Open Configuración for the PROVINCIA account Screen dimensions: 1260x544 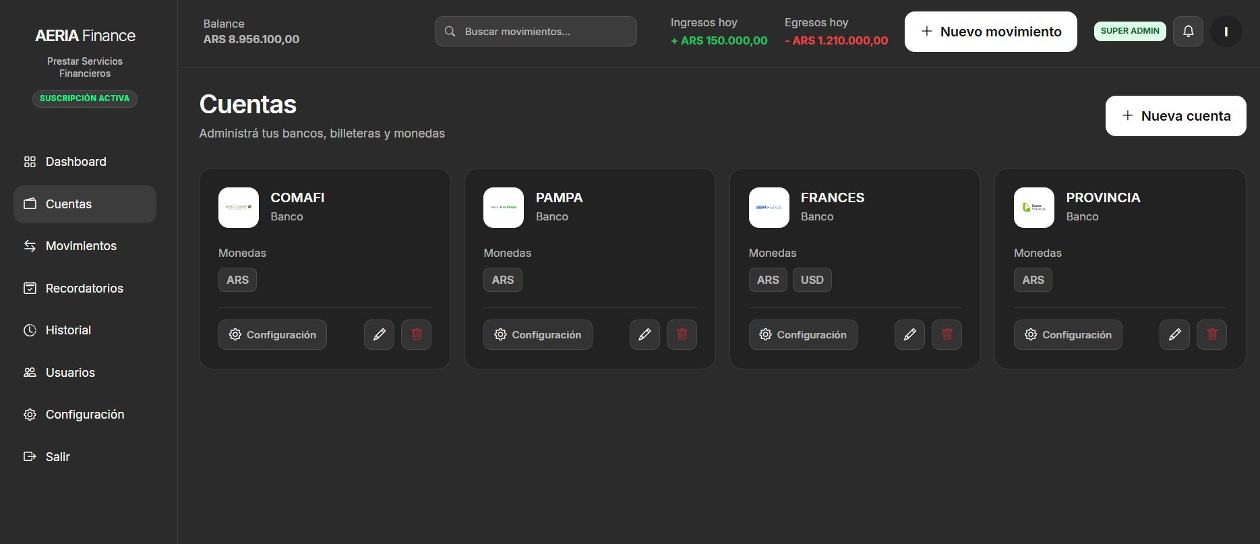tap(1068, 334)
